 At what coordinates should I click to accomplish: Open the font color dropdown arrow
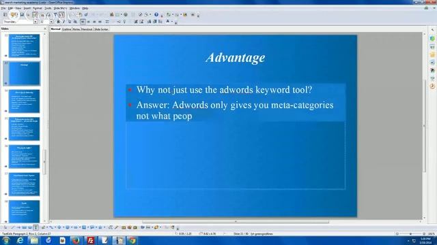pos(172,22)
